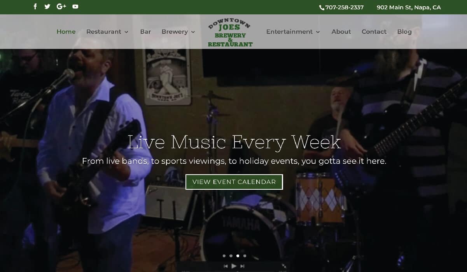Open the YouTube channel icon
This screenshot has height=272, width=467.
point(75,6)
